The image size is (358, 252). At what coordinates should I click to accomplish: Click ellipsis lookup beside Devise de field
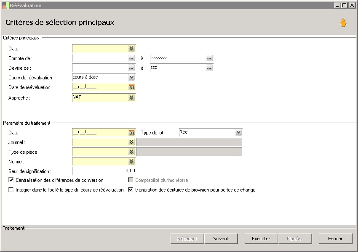point(131,68)
